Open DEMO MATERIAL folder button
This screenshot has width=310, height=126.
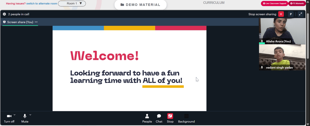click(x=140, y=5)
